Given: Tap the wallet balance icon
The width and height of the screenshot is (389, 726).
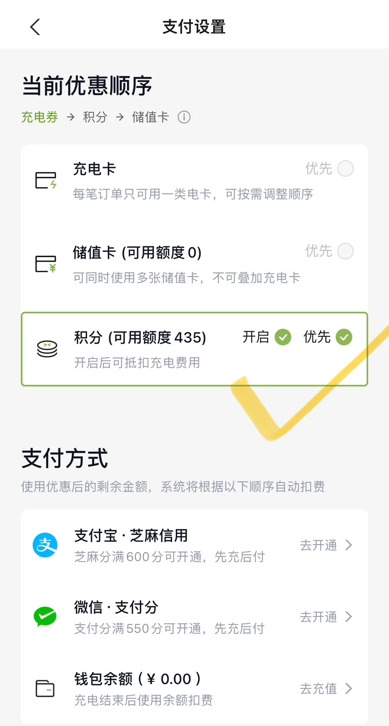Looking at the screenshot, I should [x=45, y=688].
